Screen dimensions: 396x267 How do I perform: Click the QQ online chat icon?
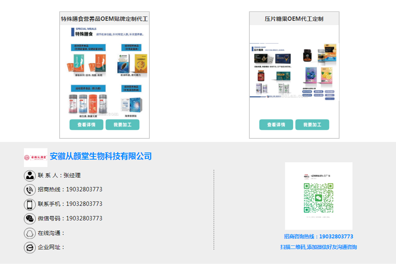pyautogui.click(x=30, y=233)
